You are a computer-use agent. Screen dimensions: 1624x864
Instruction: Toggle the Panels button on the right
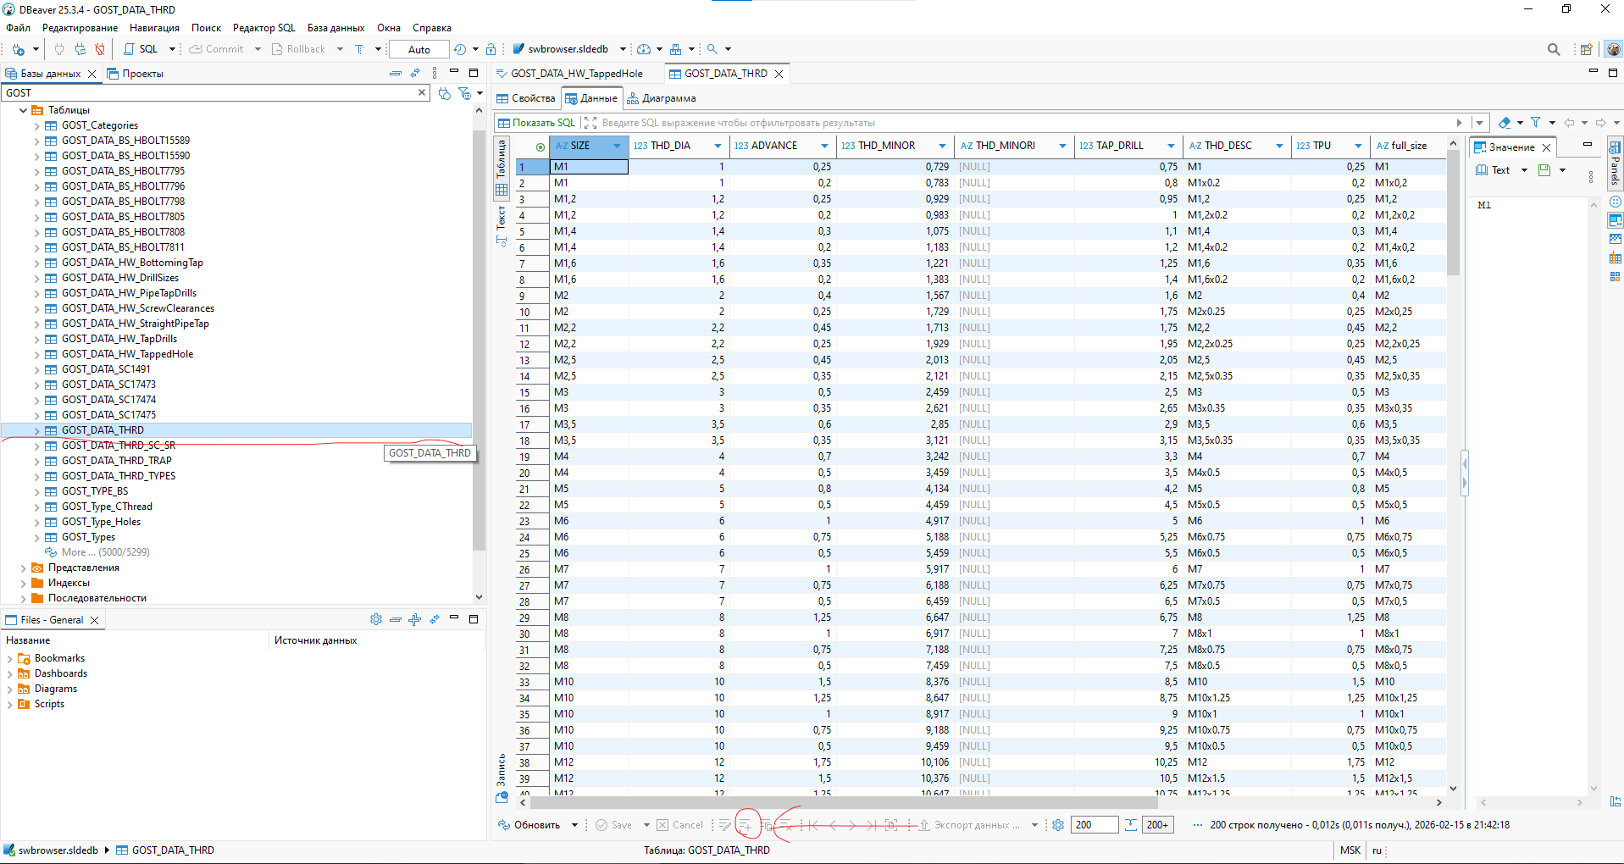[1615, 163]
